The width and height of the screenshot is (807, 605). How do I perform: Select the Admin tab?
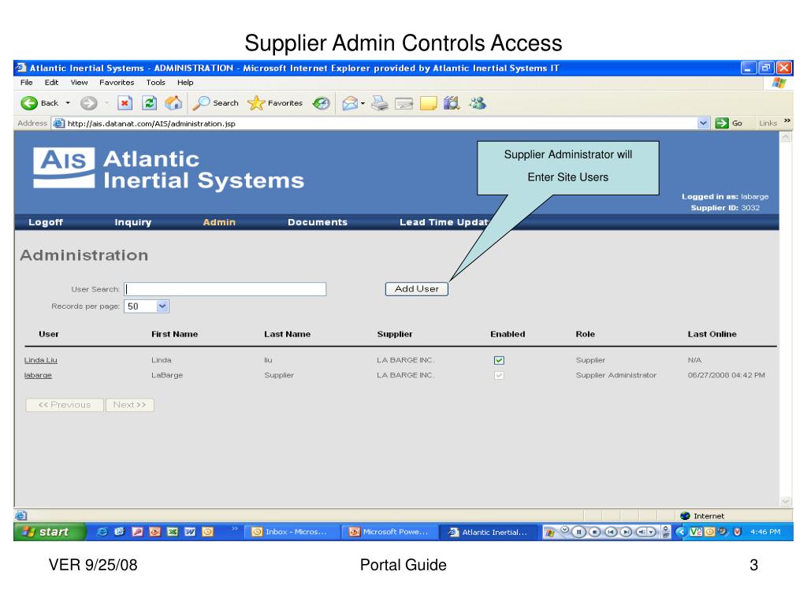pos(219,222)
